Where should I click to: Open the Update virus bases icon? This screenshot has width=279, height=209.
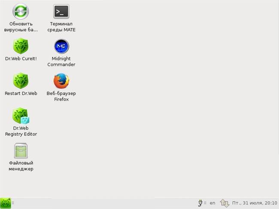[21, 11]
